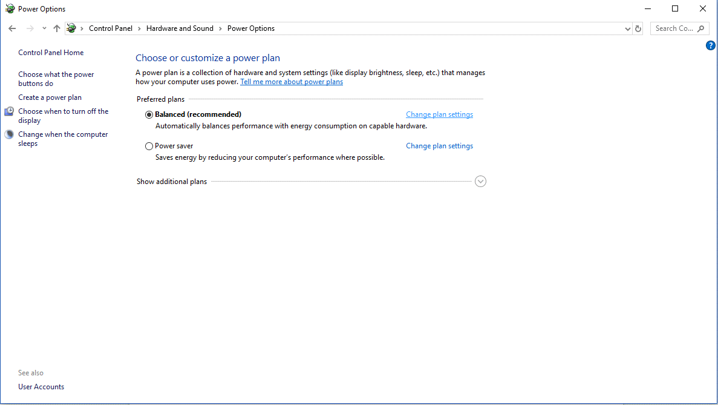The width and height of the screenshot is (718, 405).
Task: Click the Power Options title bar icon
Action: pyautogui.click(x=10, y=8)
